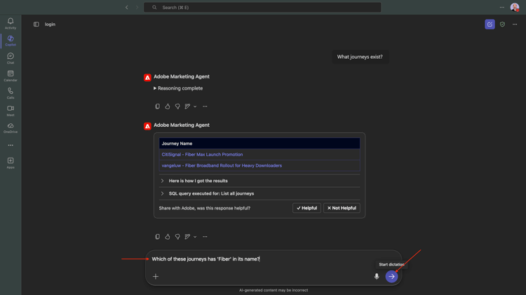The height and width of the screenshot is (295, 526).
Task: Open the Chat section
Action: (11, 58)
